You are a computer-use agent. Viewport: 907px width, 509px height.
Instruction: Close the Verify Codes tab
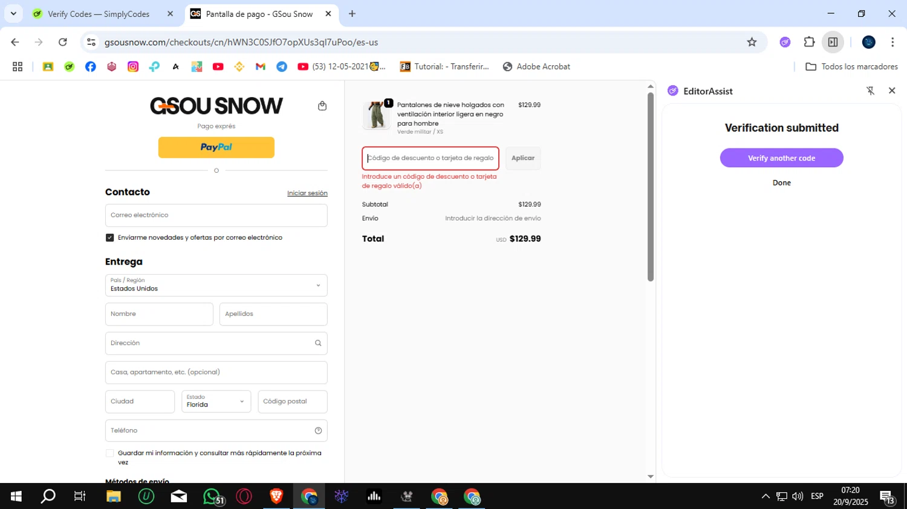pyautogui.click(x=170, y=14)
